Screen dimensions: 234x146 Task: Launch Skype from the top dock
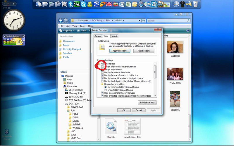(83, 4)
